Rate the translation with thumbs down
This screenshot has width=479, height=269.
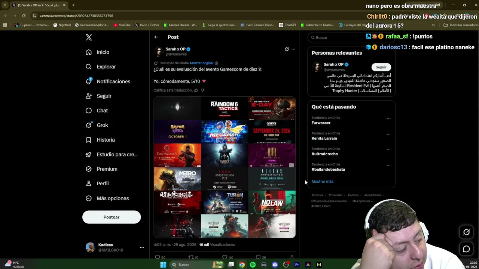click(x=202, y=90)
